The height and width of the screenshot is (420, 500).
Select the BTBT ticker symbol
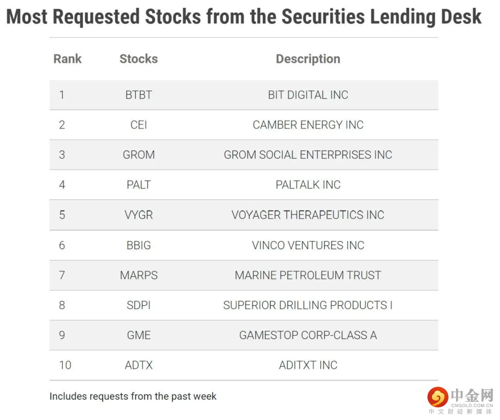point(138,95)
